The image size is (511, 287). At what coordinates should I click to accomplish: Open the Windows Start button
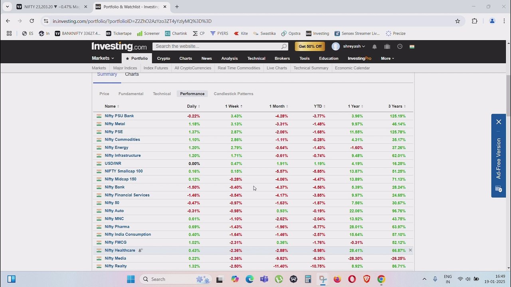[131, 279]
